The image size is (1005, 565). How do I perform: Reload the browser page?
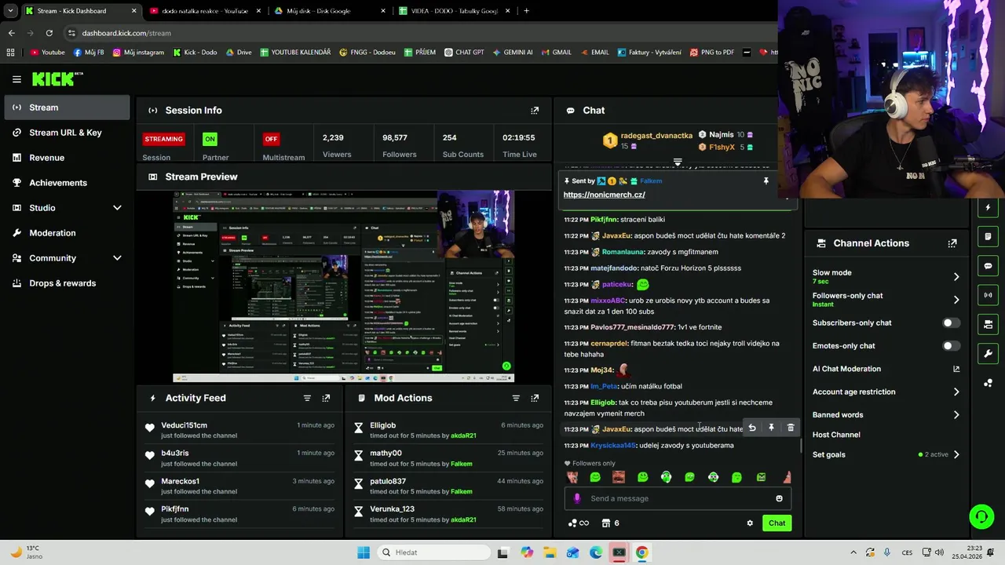(49, 33)
